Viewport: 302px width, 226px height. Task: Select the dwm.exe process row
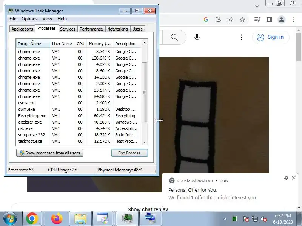click(x=79, y=109)
